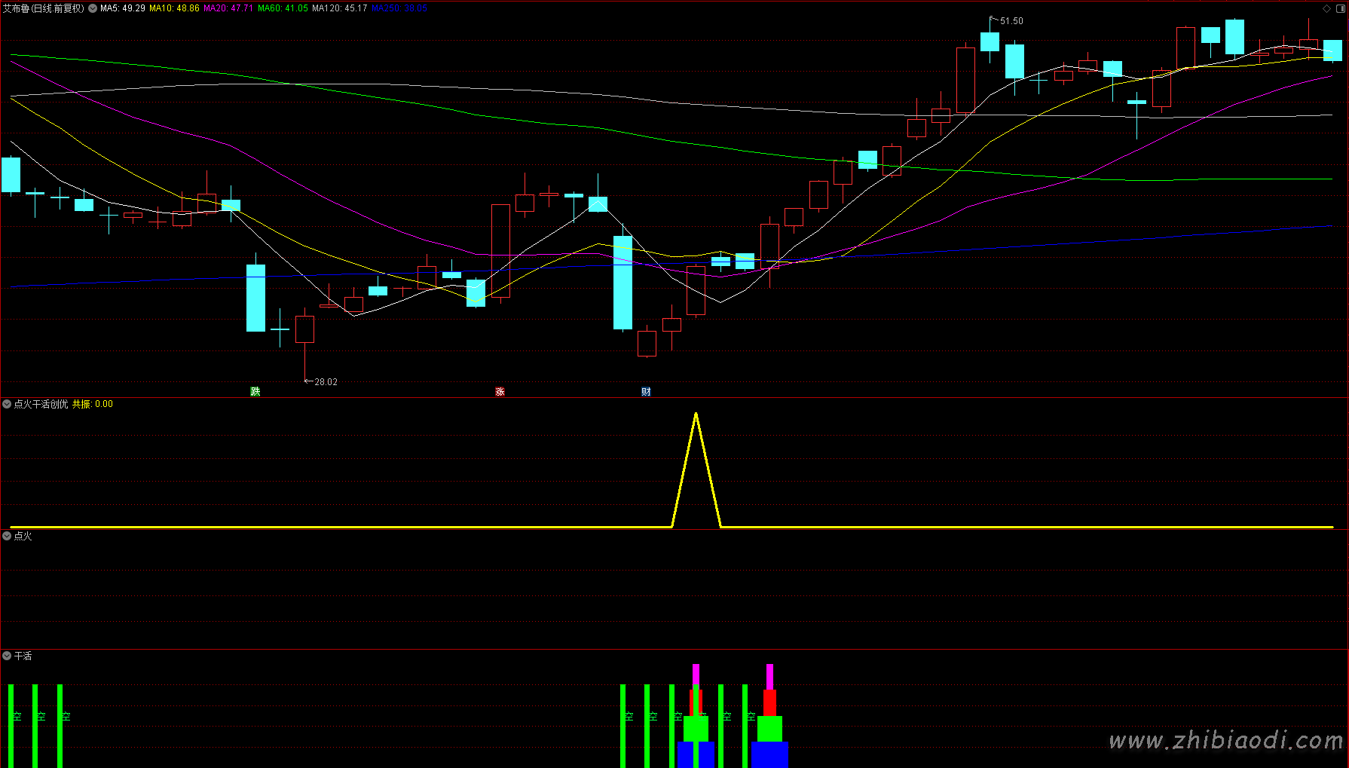The height and width of the screenshot is (768, 1349).
Task: Select the MA10: 48.86 label
Action: [x=174, y=8]
